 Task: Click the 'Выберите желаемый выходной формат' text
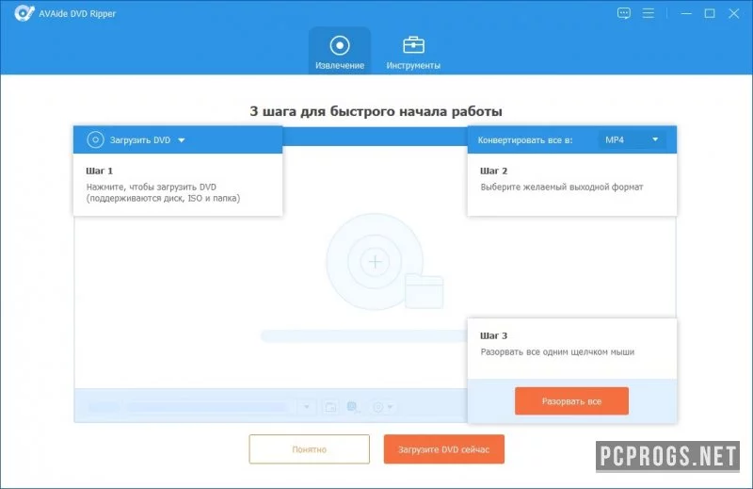[561, 187]
